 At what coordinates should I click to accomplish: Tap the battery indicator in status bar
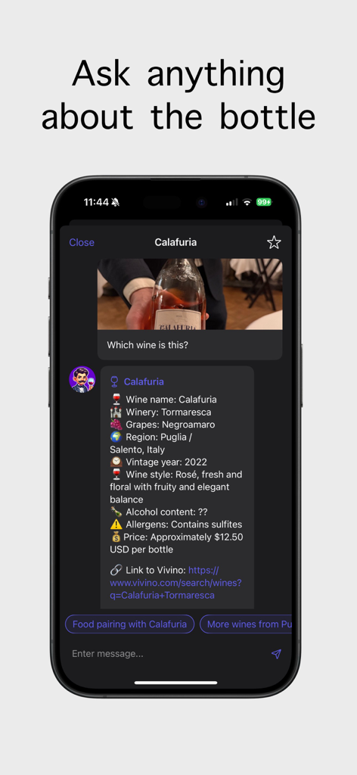[264, 202]
